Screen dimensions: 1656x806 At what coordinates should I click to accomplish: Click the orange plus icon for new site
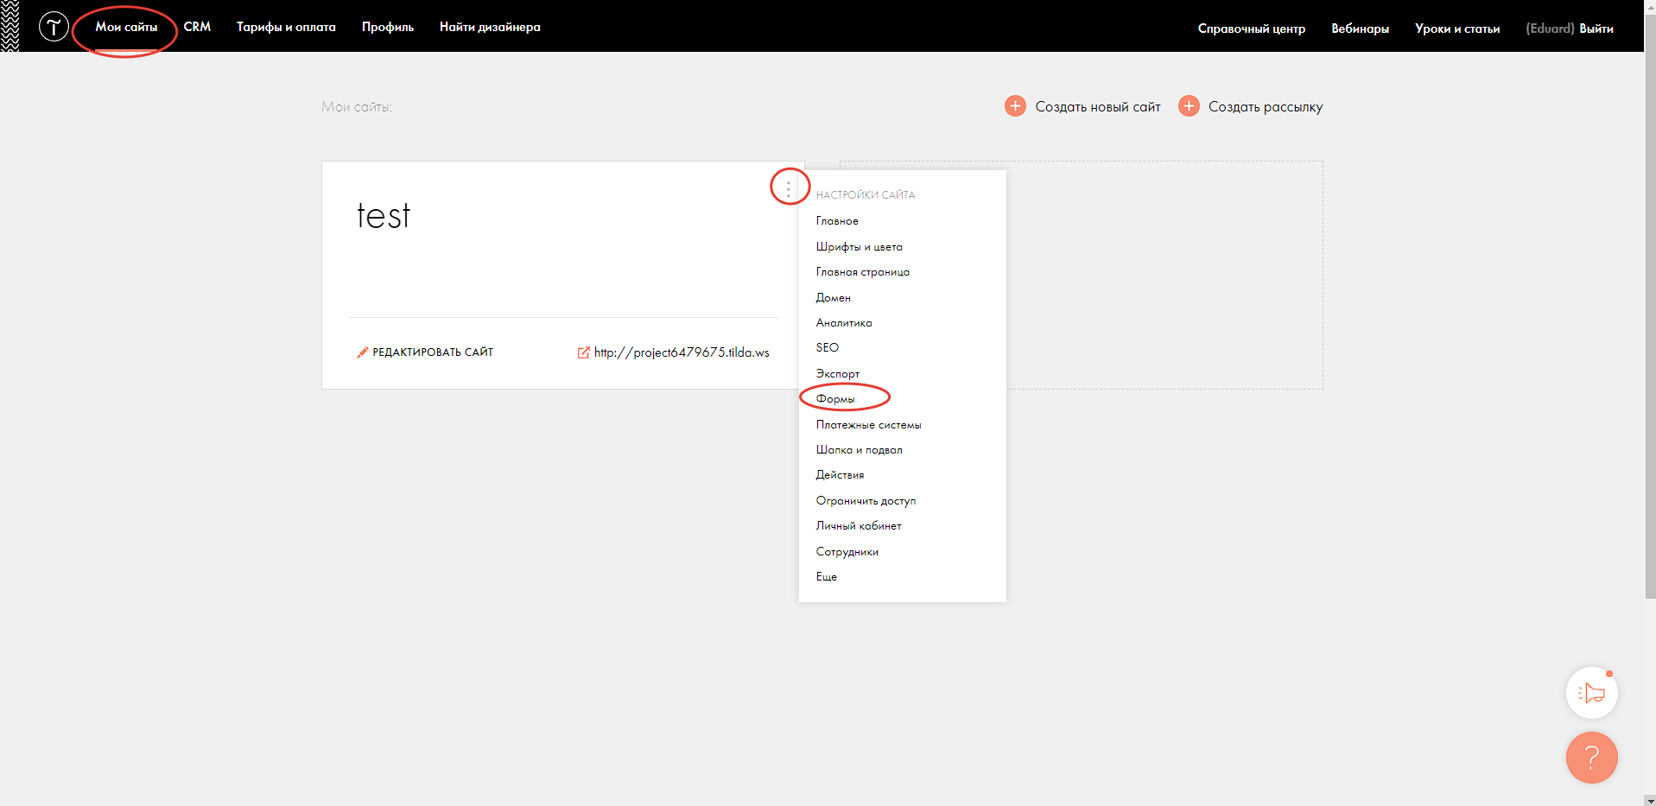tap(1015, 106)
